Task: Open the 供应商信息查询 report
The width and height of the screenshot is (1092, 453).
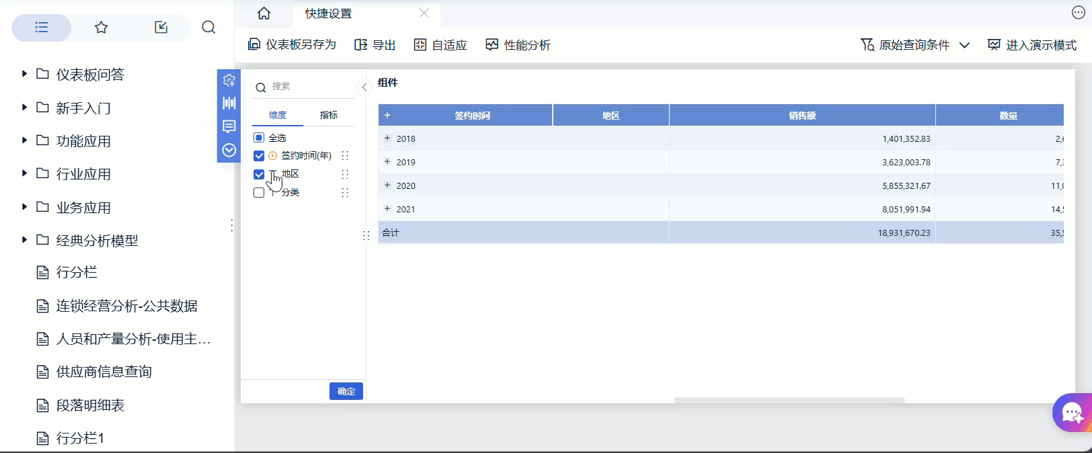Action: [x=94, y=372]
